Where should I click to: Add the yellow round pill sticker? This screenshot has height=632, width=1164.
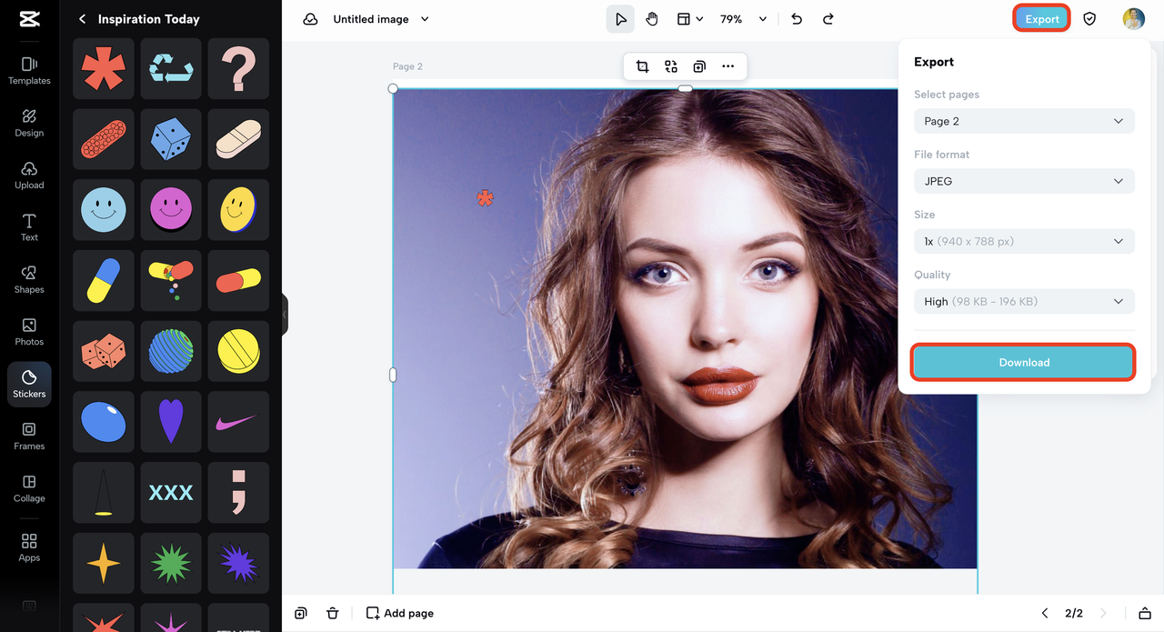tap(238, 351)
